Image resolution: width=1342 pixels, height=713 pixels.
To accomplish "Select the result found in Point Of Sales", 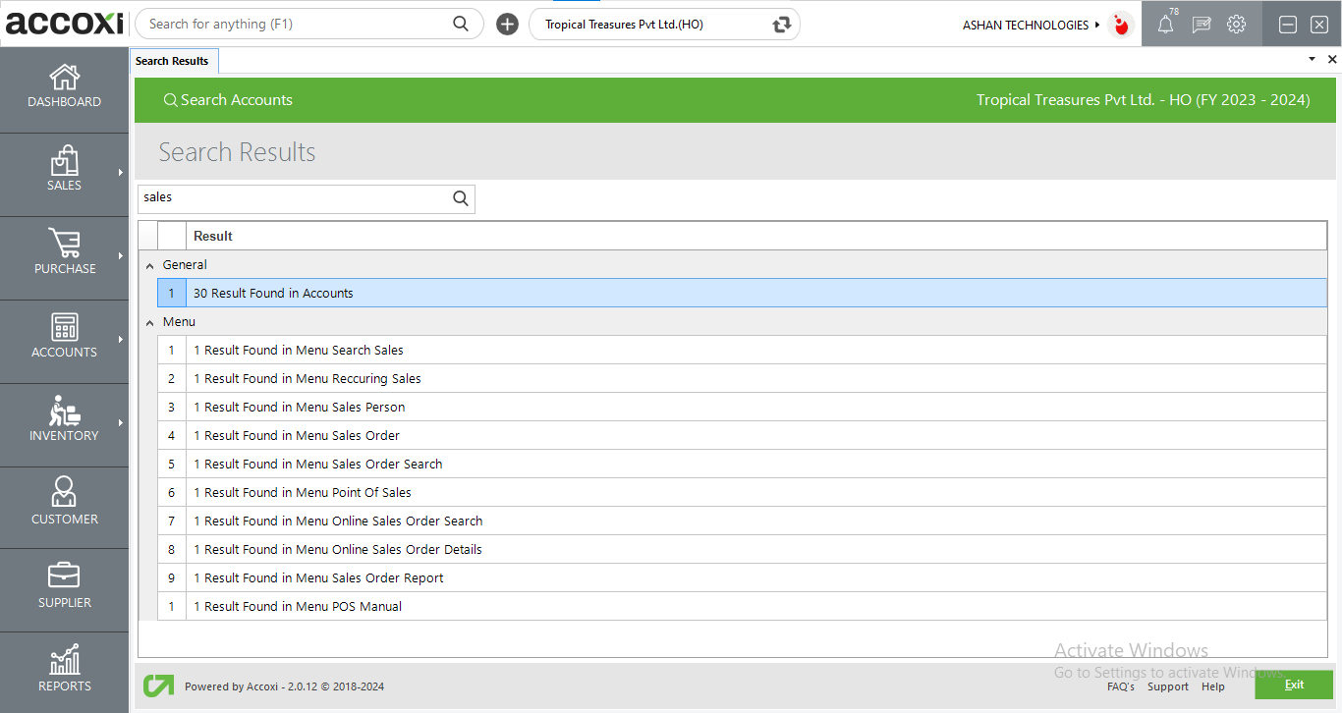I will click(x=302, y=492).
